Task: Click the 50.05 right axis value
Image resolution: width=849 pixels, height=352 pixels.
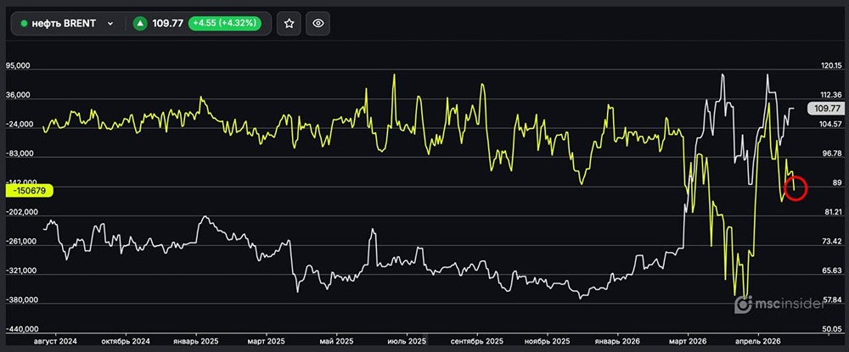Action: [831, 329]
